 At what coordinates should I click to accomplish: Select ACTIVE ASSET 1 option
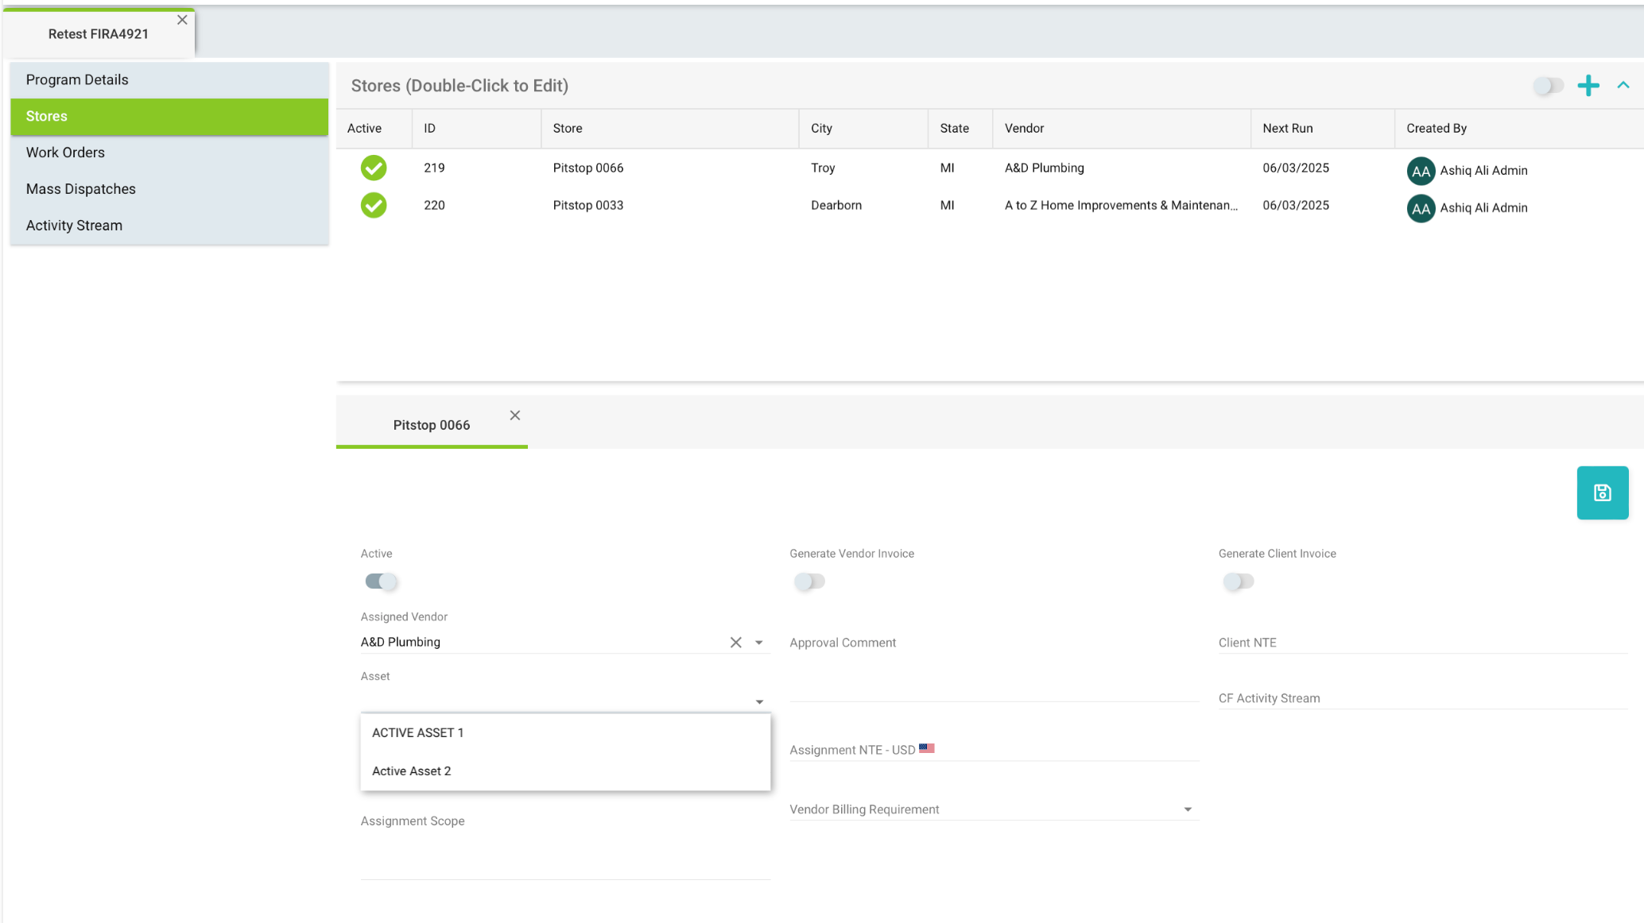click(565, 732)
